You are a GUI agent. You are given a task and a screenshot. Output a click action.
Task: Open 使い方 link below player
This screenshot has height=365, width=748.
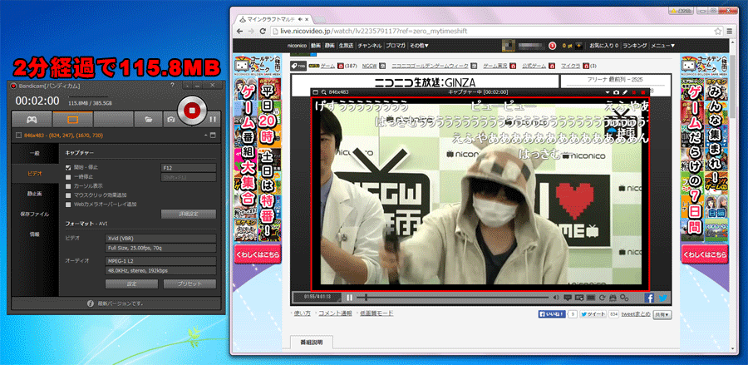[302, 313]
